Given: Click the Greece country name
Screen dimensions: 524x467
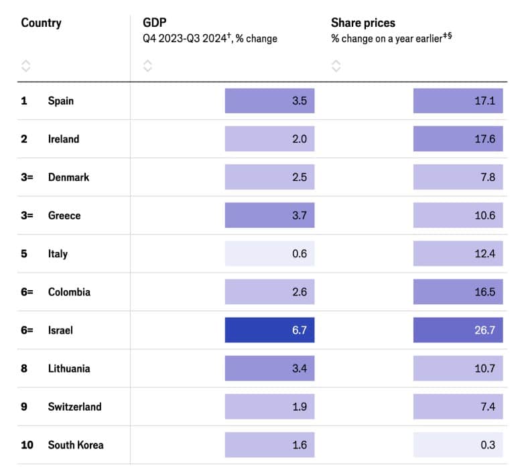Looking at the screenshot, I should [64, 216].
